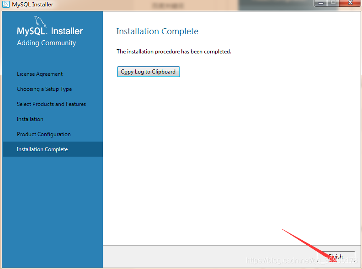Click 'The installation procedure has been completed.' text
Viewport: 362px width, 269px height.
(174, 52)
